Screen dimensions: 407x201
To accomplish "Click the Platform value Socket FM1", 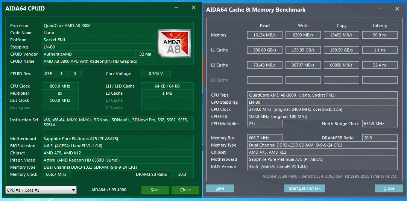I will pyautogui.click(x=98, y=40).
